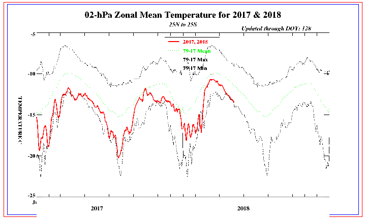Viewport: 366px width, 219px height.
Task: Click the '79-17 Min' legend label
Action: click(x=195, y=68)
